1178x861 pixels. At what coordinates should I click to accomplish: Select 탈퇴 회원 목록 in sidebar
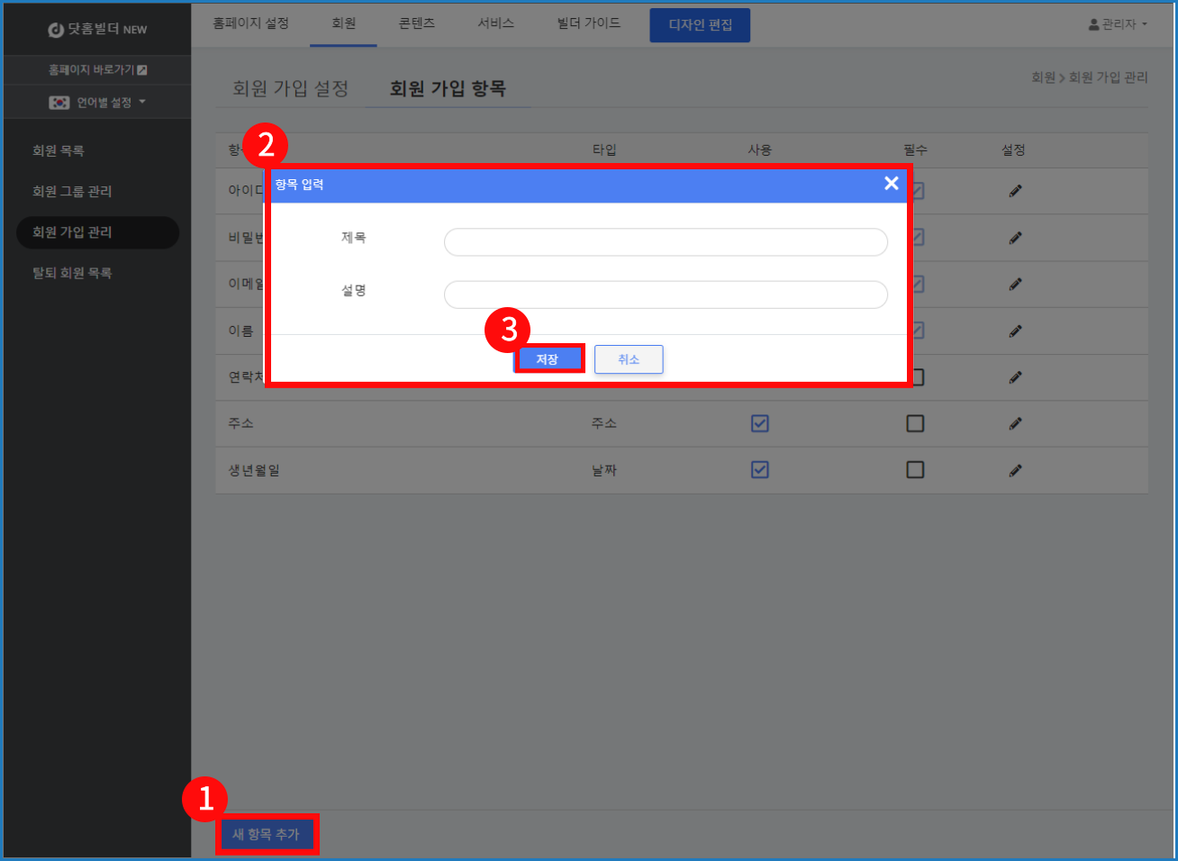point(72,273)
